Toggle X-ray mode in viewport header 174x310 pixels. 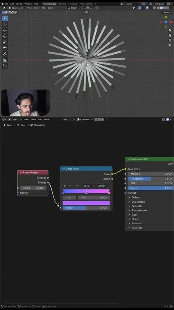(154, 8)
